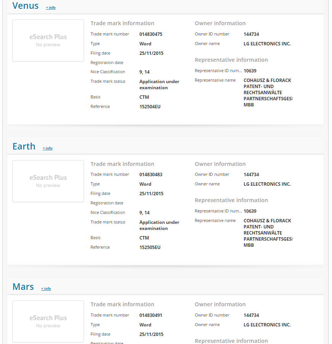Select trade mark number 014830483
The height and width of the screenshot is (344, 332).
coord(151,175)
